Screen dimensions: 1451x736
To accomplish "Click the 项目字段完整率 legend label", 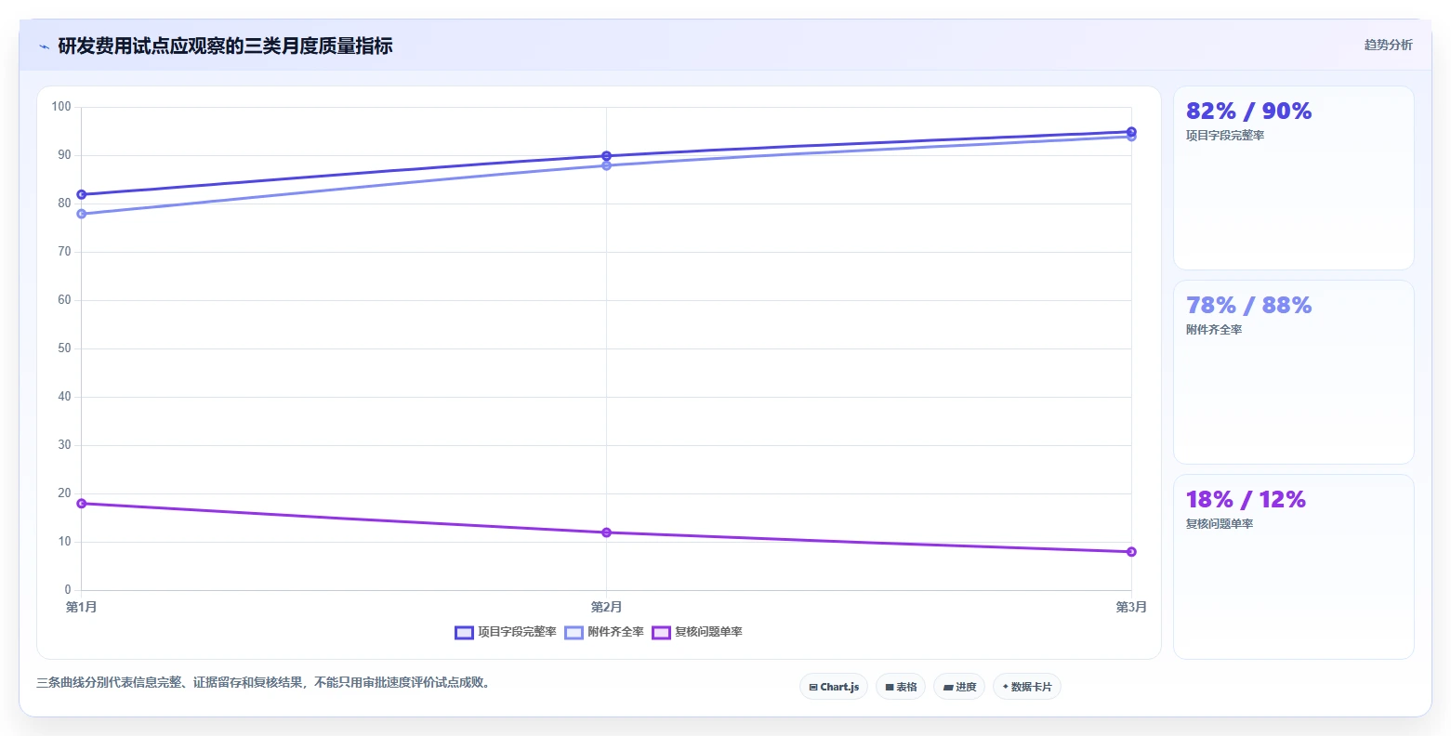I will 517,632.
